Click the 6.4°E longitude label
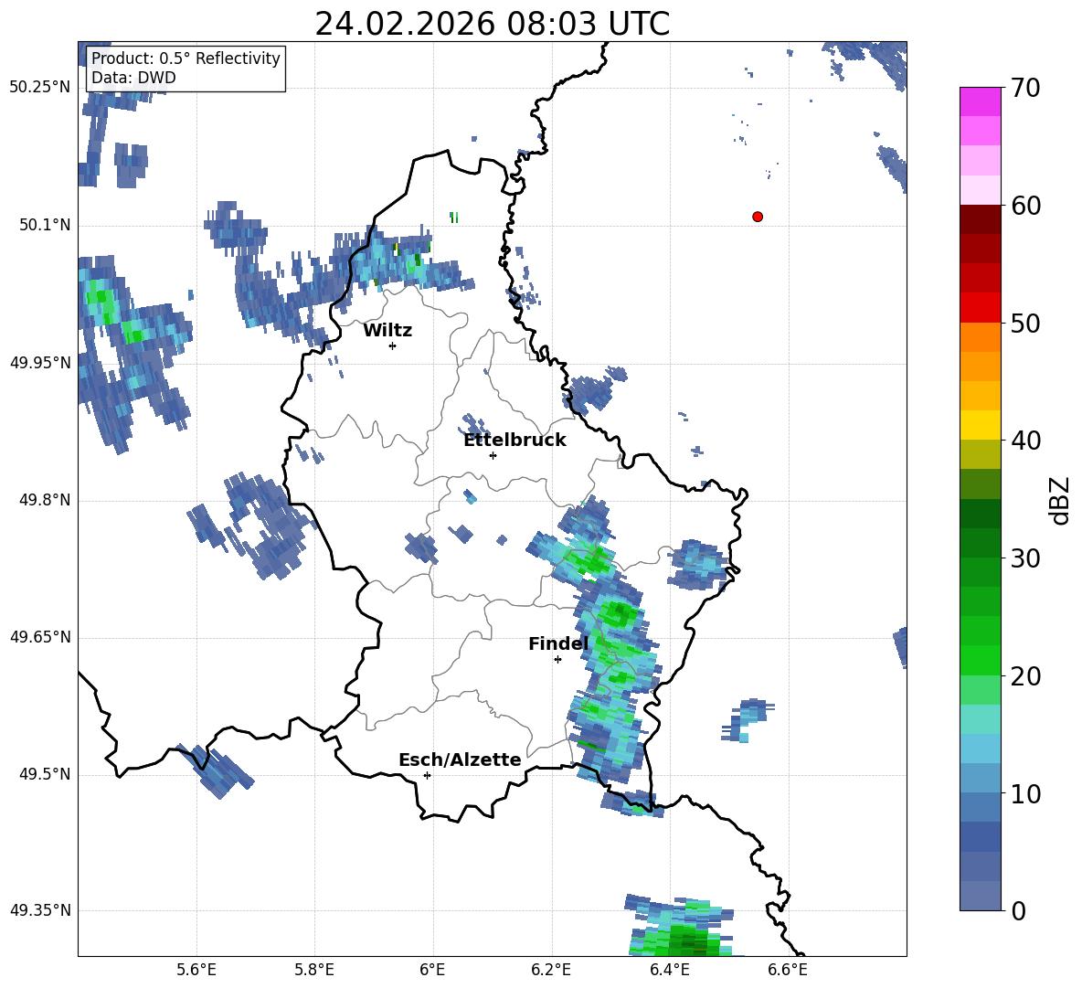The image size is (1082, 988). click(x=669, y=970)
